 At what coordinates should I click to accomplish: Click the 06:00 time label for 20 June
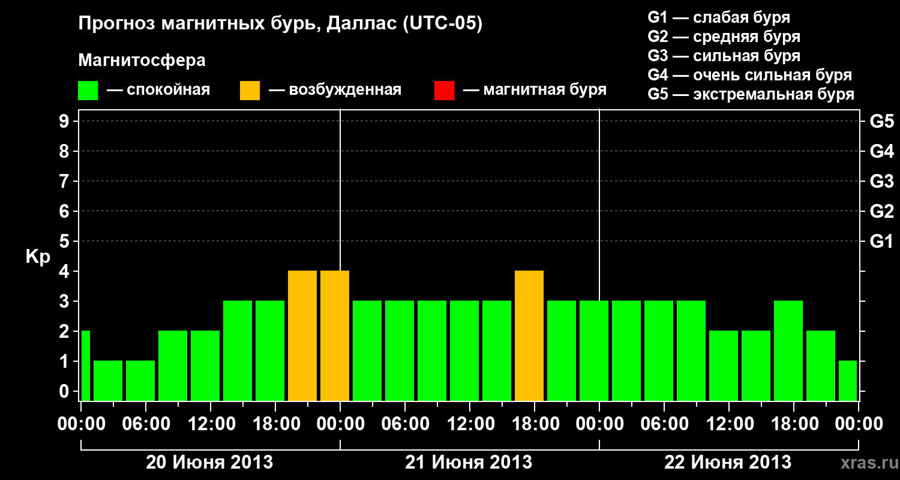[x=146, y=424]
